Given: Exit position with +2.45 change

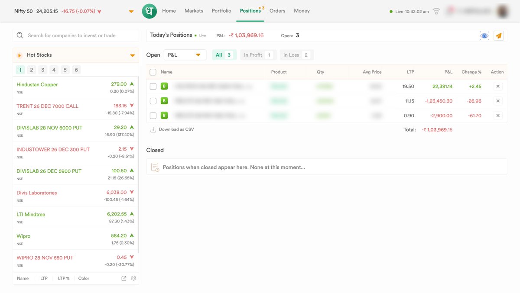Looking at the screenshot, I should pyautogui.click(x=498, y=87).
